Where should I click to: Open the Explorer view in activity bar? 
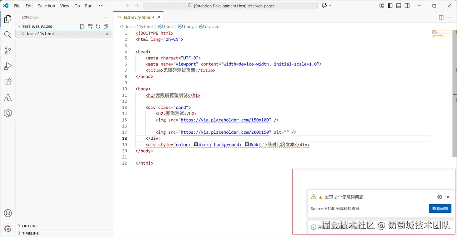pos(7,19)
